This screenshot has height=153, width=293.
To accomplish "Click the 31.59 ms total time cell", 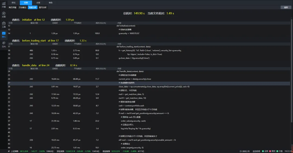I will pos(55,121).
